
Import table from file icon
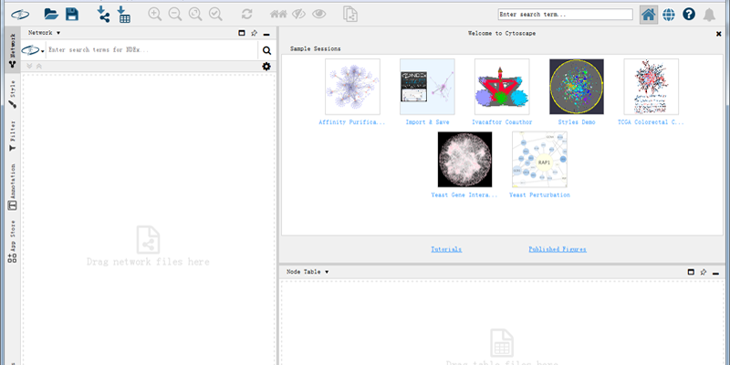tap(123, 14)
